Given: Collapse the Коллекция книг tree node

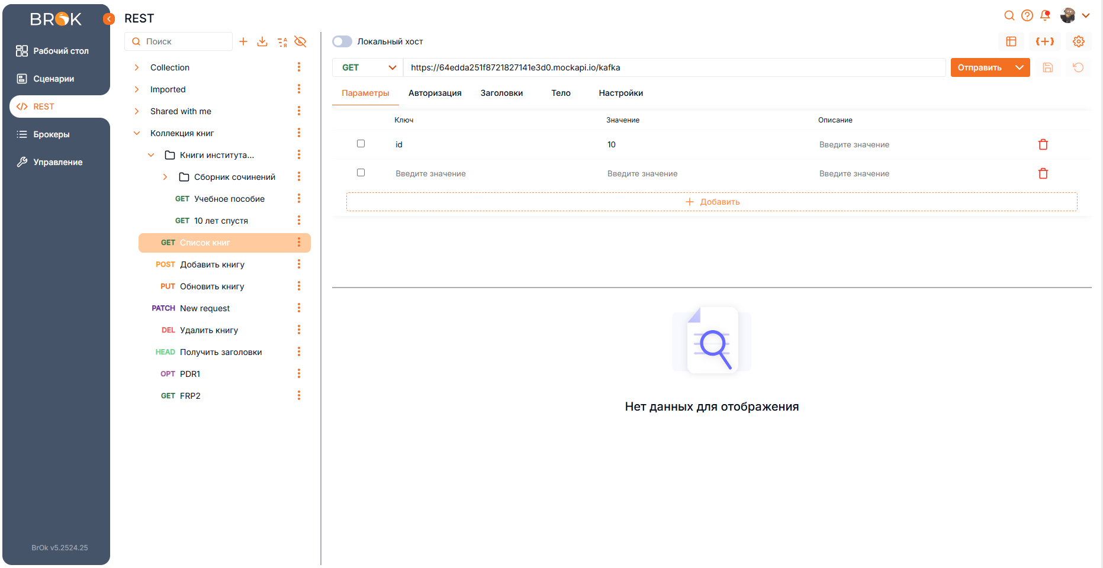Looking at the screenshot, I should click(x=137, y=133).
